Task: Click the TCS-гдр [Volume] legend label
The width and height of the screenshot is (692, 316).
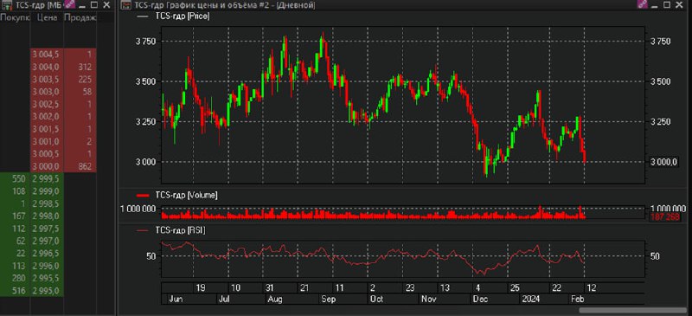Action: (x=186, y=195)
